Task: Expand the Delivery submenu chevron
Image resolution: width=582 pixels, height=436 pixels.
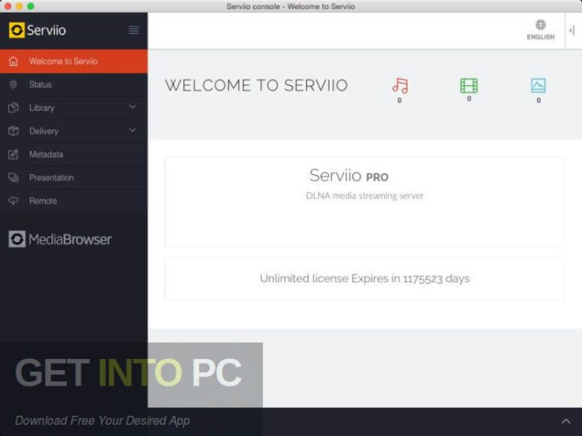Action: (132, 130)
